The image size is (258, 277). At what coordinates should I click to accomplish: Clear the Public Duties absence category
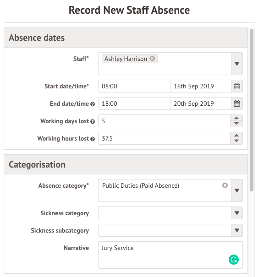225,185
